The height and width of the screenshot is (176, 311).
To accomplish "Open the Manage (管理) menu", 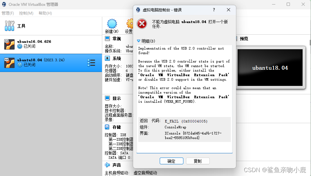I will 8,13.
